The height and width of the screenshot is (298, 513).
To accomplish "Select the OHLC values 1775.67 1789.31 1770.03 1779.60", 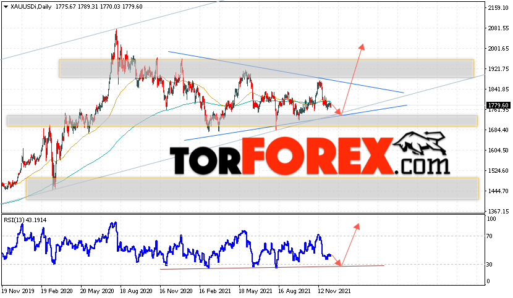I will pos(99,7).
